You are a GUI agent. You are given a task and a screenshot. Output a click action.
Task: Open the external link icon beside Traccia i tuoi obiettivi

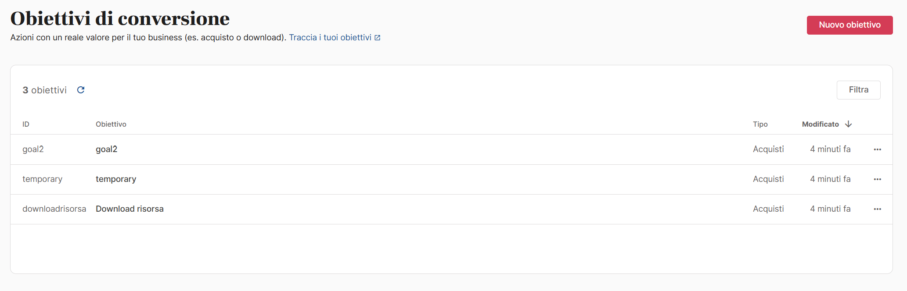[x=378, y=38]
